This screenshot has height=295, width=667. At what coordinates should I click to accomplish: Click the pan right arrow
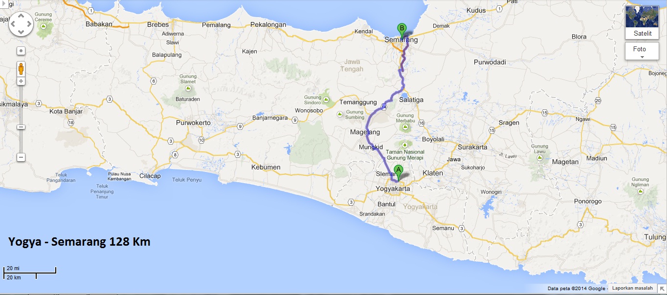(29, 24)
